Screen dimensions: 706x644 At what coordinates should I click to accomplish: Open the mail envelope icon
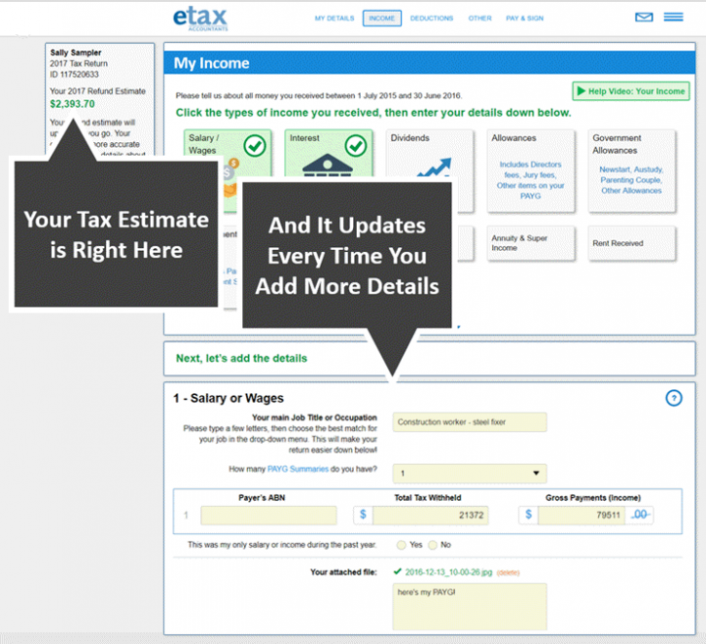point(644,17)
